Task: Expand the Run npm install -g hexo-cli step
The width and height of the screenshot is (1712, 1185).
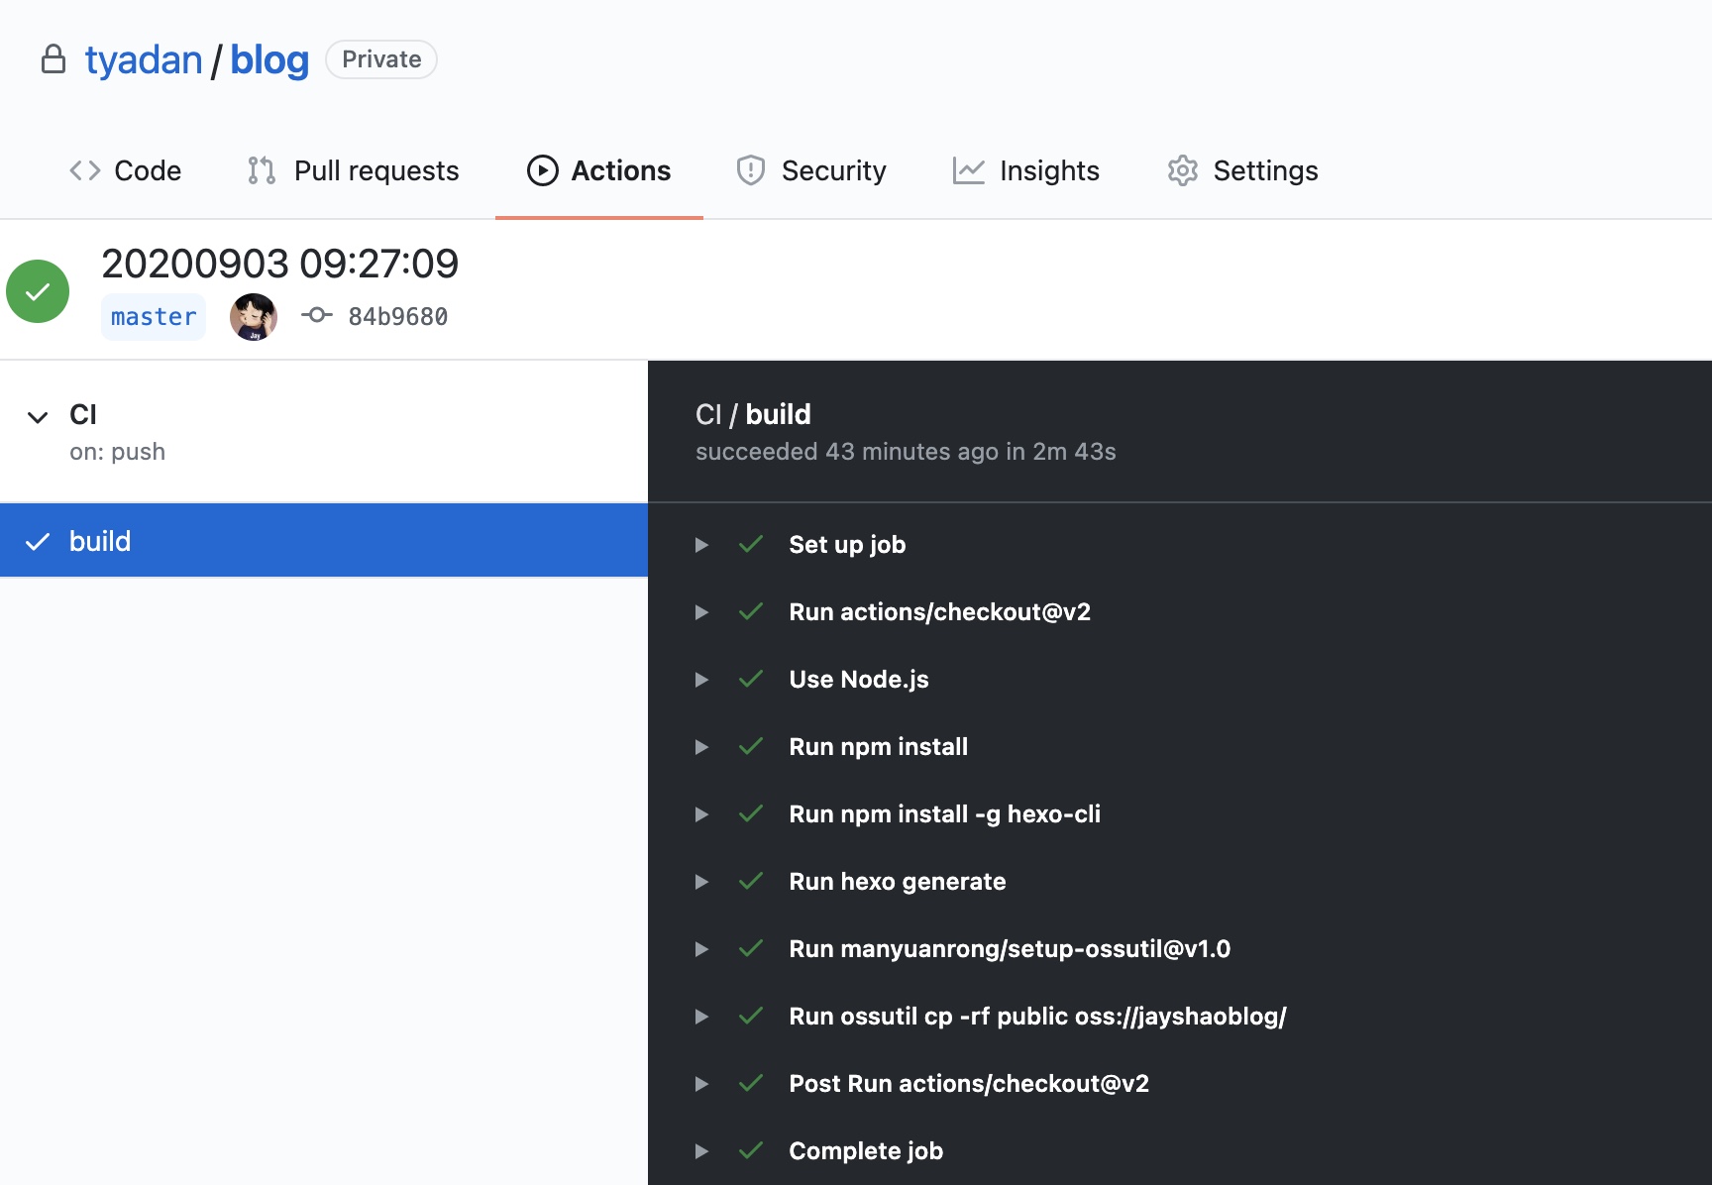Action: 701,814
